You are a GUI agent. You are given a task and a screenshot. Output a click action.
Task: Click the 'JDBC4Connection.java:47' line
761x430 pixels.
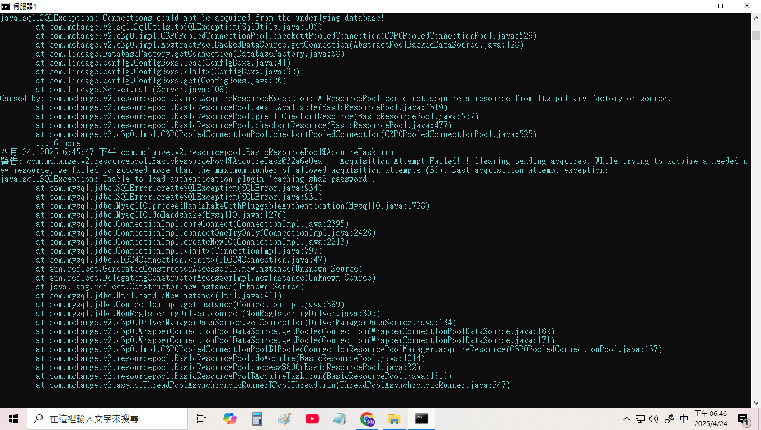(181, 260)
